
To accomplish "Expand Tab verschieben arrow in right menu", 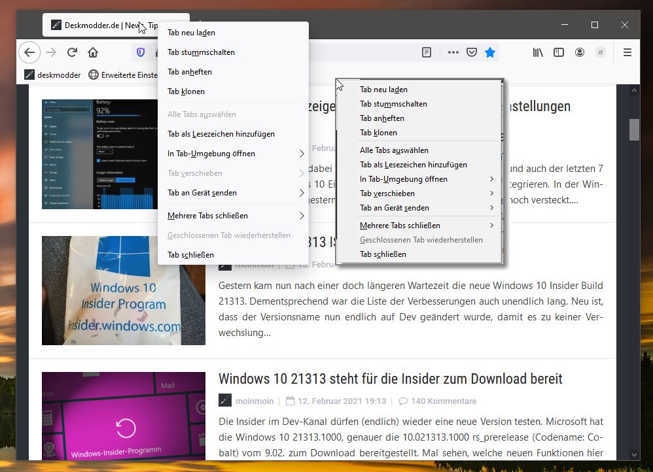I will tap(492, 193).
